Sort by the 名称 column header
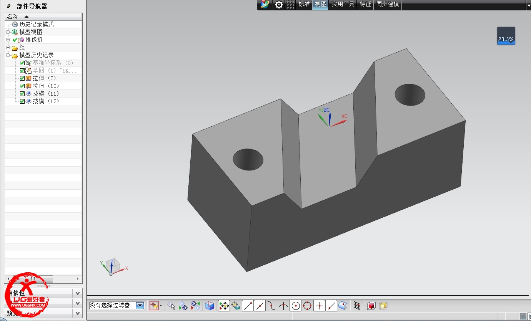Image resolution: width=531 pixels, height=321 pixels. pyautogui.click(x=43, y=17)
